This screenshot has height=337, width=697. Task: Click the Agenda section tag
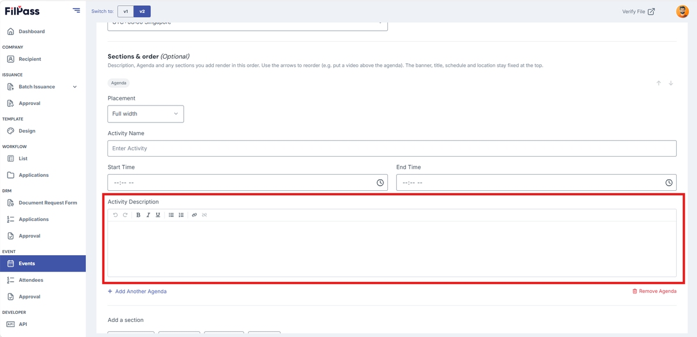click(118, 83)
